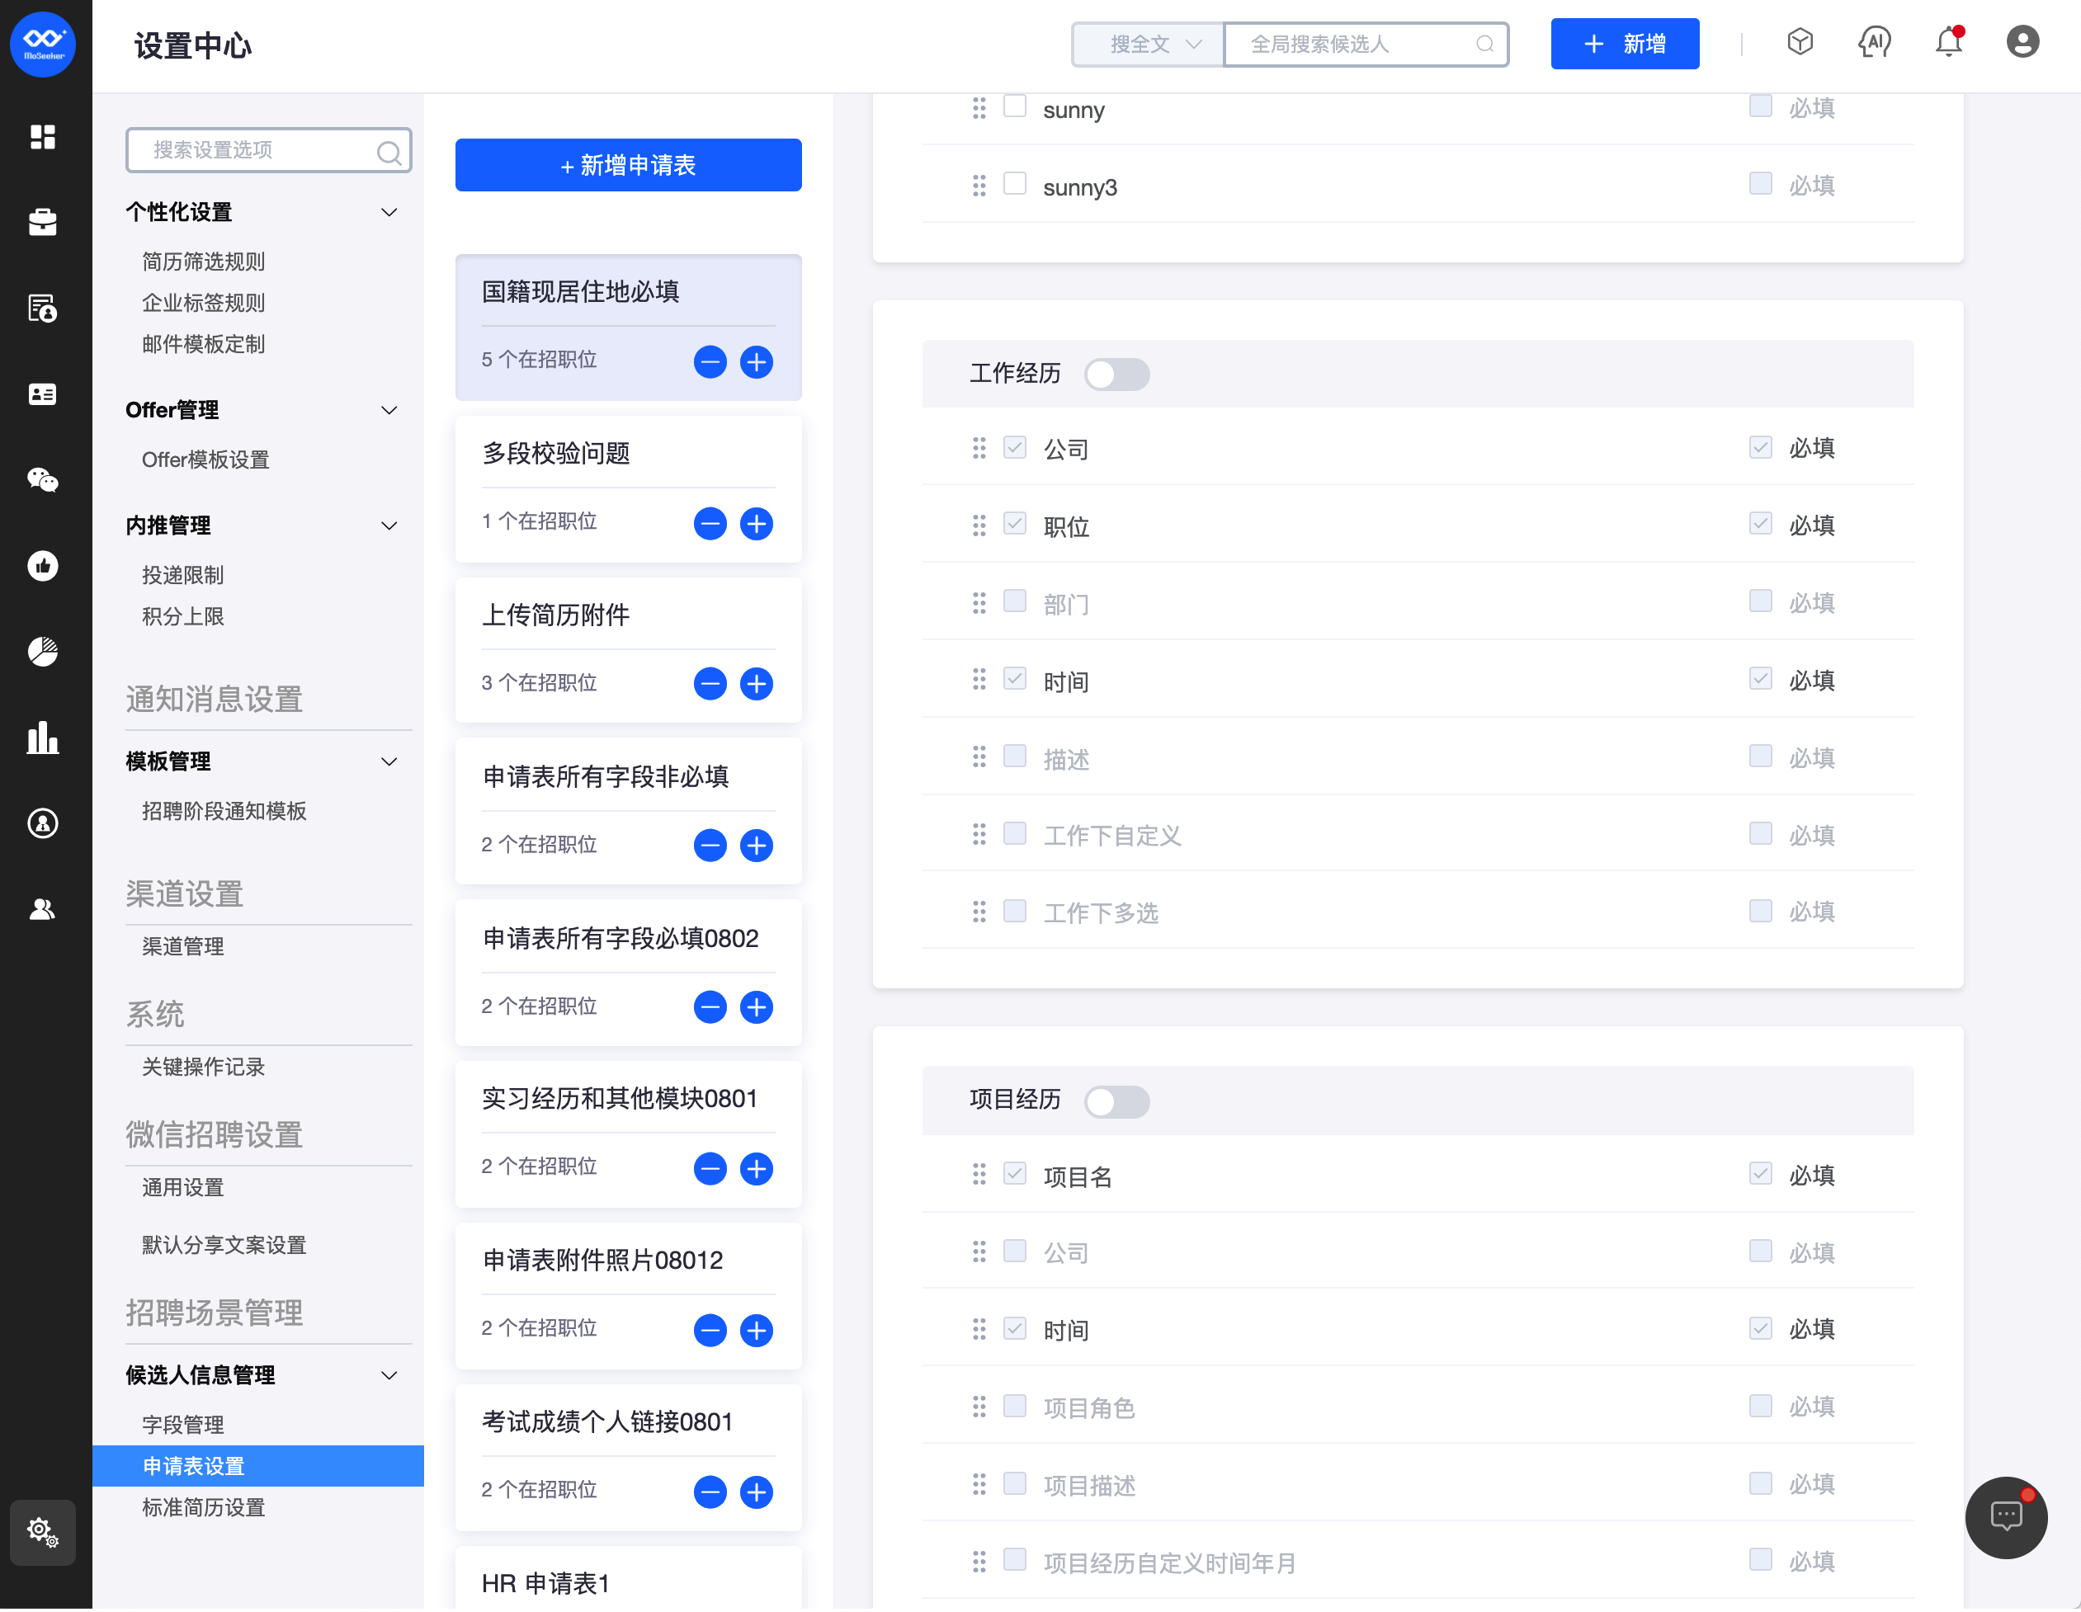Collapse the 个性化设置 section

[389, 213]
